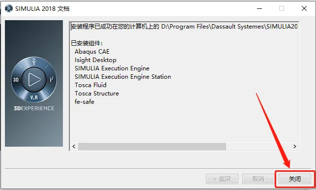The image size is (316, 190).
Task: Minimize the SIMULIA 2018 window
Action: point(259,8)
